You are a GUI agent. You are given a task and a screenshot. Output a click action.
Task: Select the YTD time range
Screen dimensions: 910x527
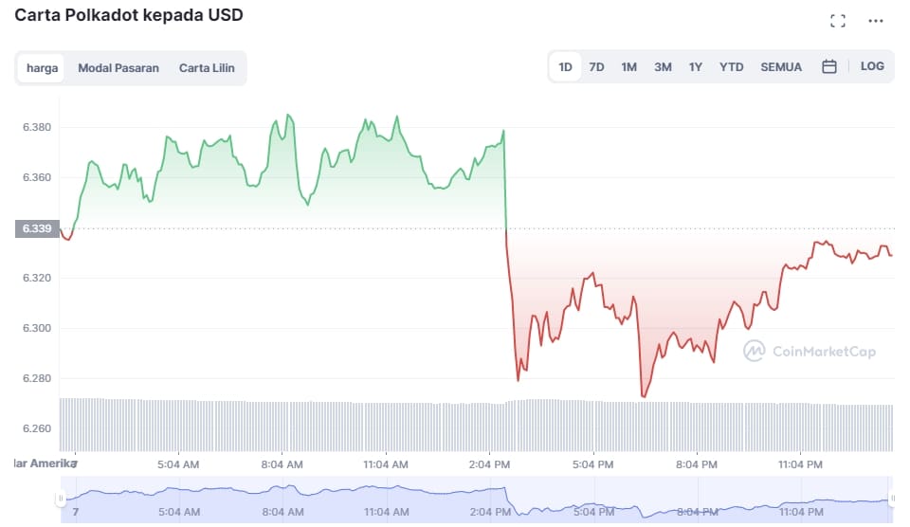[x=732, y=67]
